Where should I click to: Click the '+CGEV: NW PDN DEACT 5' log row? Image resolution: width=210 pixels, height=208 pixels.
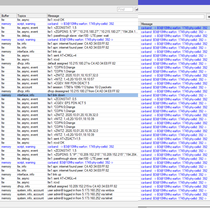coord(69,83)
